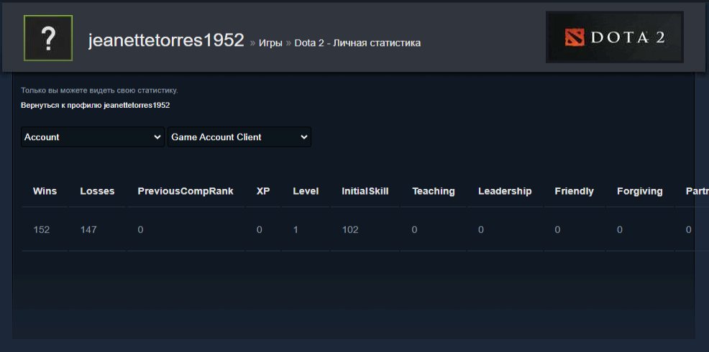Select the Friendly column header
709x352 pixels.
point(574,191)
